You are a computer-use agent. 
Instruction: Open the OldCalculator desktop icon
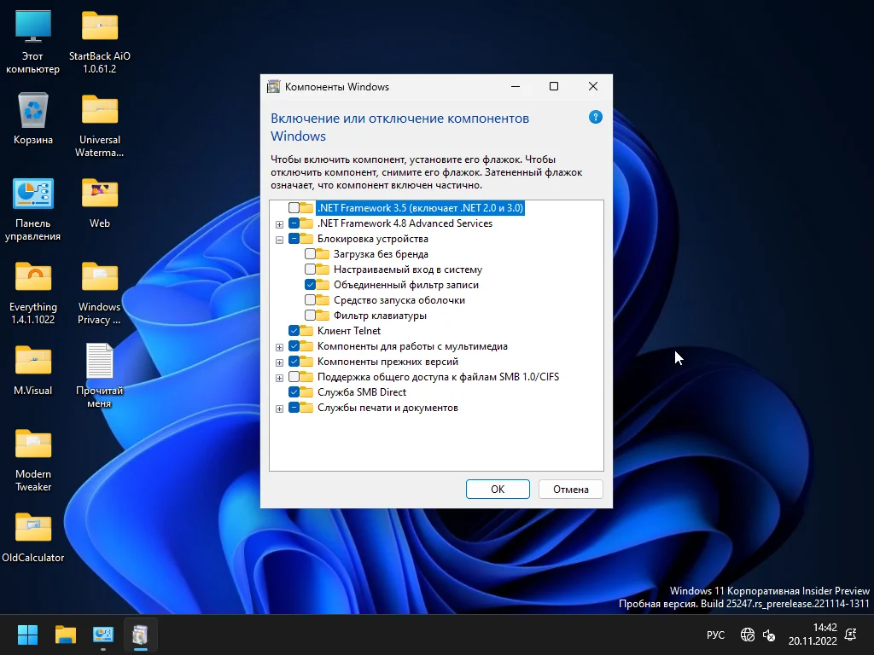pyautogui.click(x=33, y=530)
